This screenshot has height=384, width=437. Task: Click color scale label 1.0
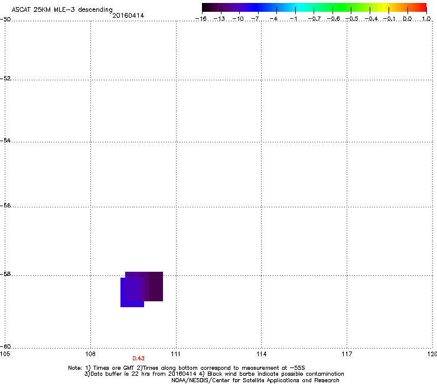click(x=426, y=19)
